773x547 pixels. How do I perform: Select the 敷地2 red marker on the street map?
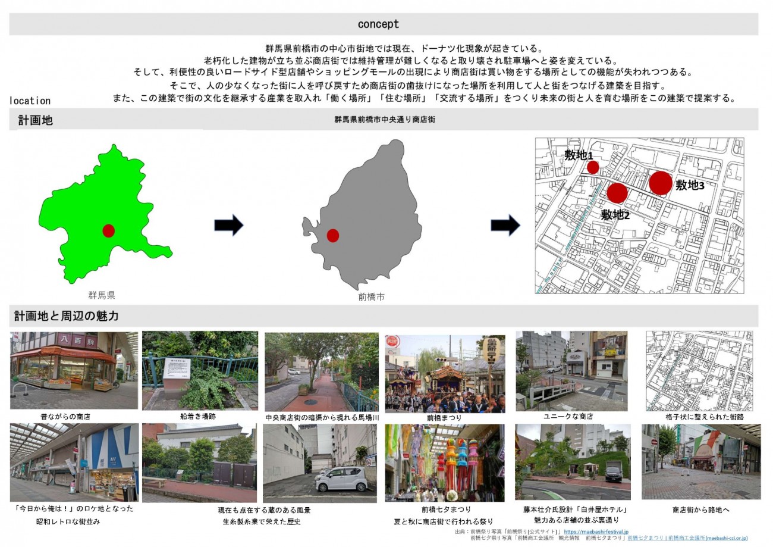617,193
